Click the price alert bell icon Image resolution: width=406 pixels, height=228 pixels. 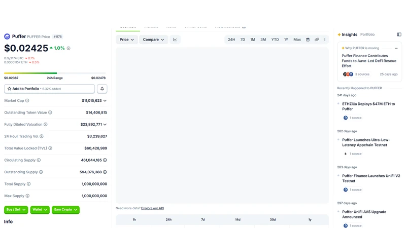102,89
